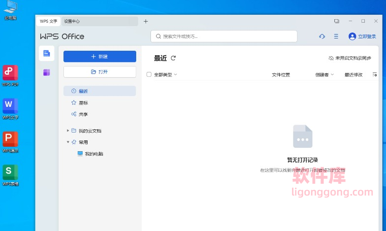Sort by the 最近修改 column header
This screenshot has width=386, height=231.
[354, 75]
